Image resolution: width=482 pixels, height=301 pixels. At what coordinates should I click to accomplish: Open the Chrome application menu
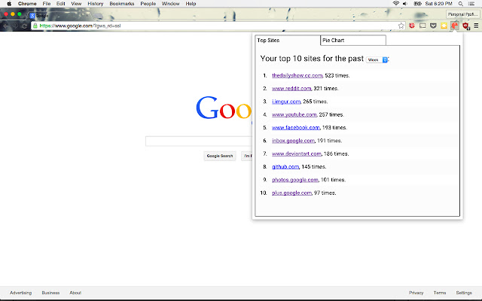click(27, 4)
